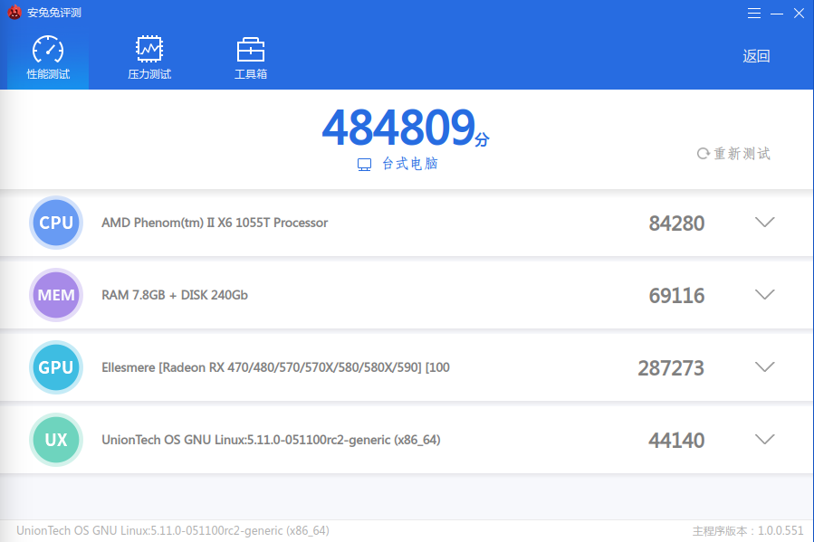Click the Ellesmere Radeon RX GPU name text

pyautogui.click(x=275, y=367)
